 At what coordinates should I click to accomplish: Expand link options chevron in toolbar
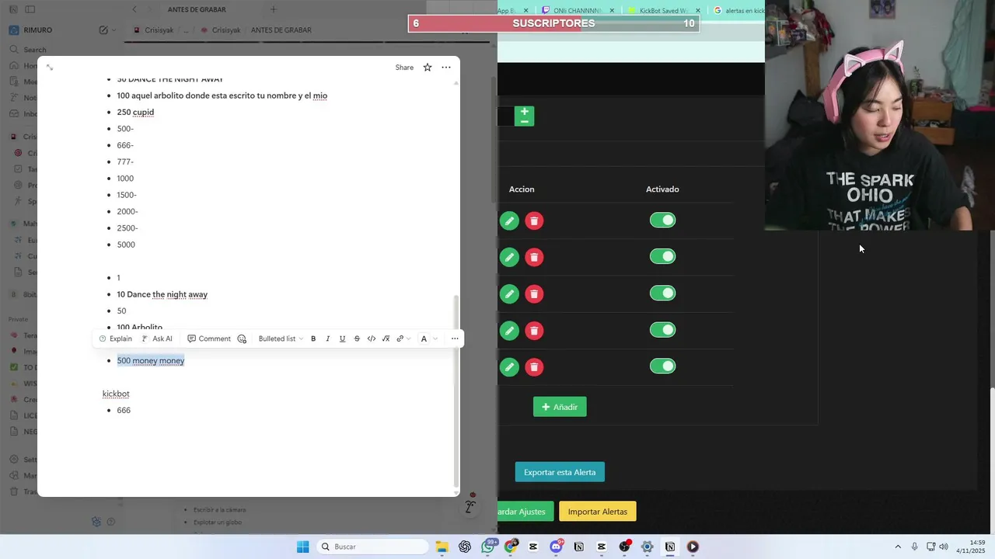(409, 339)
